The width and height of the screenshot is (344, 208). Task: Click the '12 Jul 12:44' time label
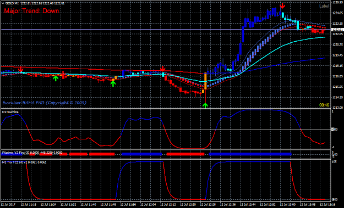248,205
